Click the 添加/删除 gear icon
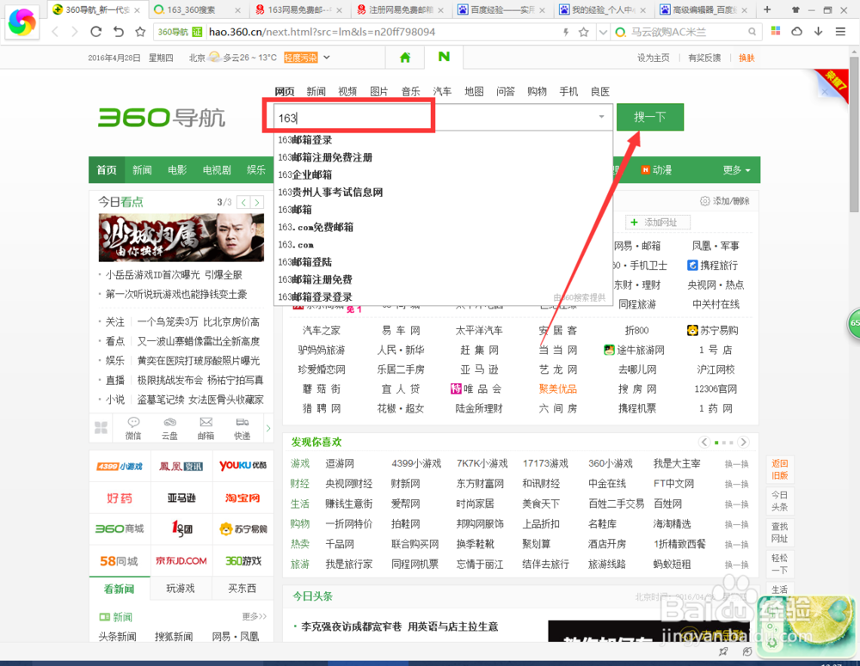Screen dimensions: 860x666 (x=705, y=201)
